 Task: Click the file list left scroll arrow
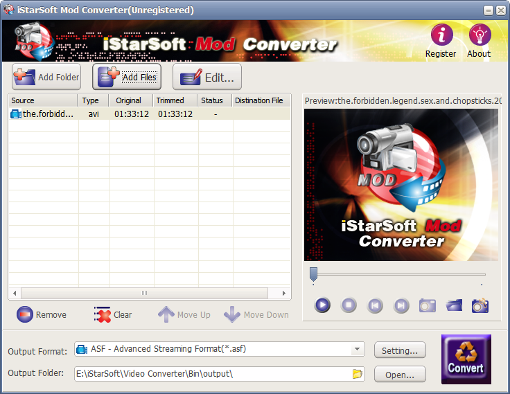click(15, 293)
